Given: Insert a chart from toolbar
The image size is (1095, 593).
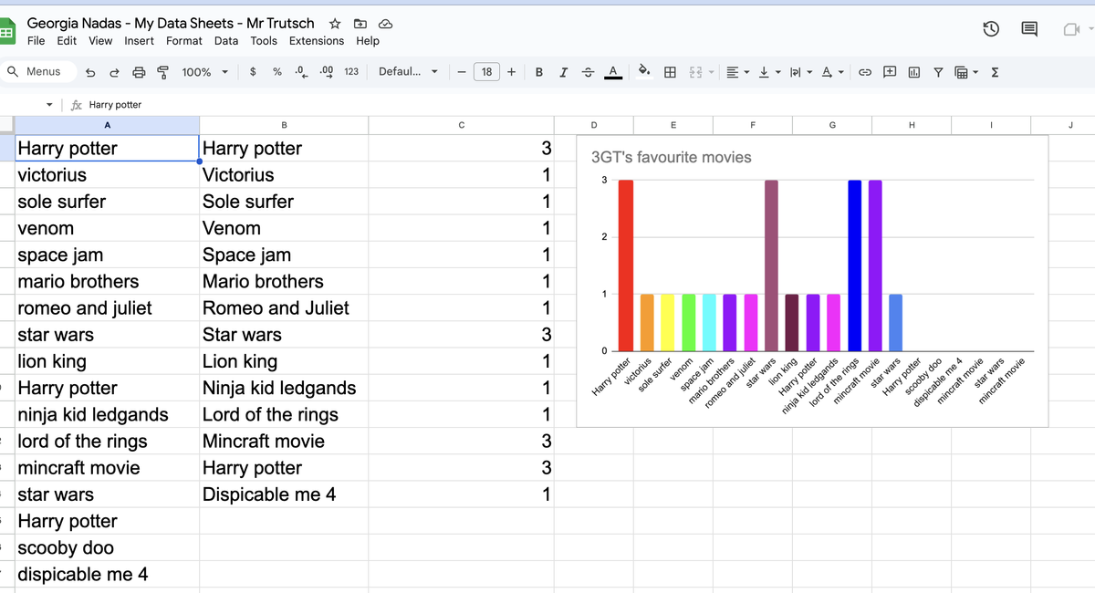Looking at the screenshot, I should coord(913,71).
